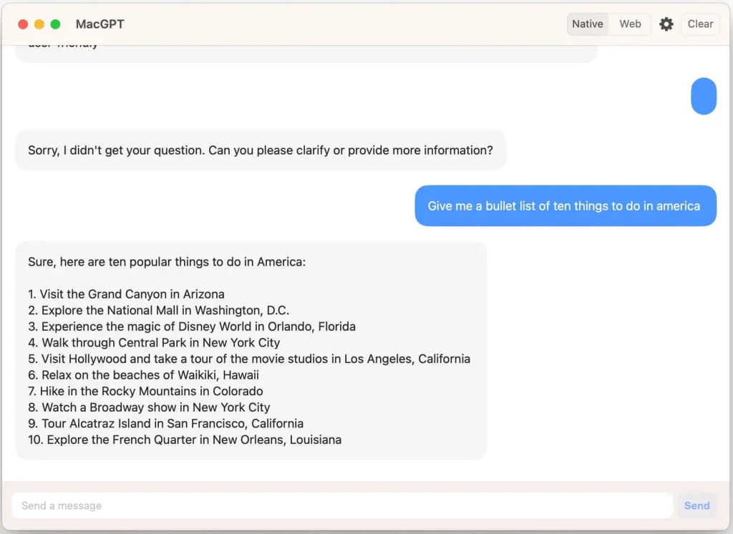Click the empty blue user message bubble
733x534 pixels.
point(704,96)
